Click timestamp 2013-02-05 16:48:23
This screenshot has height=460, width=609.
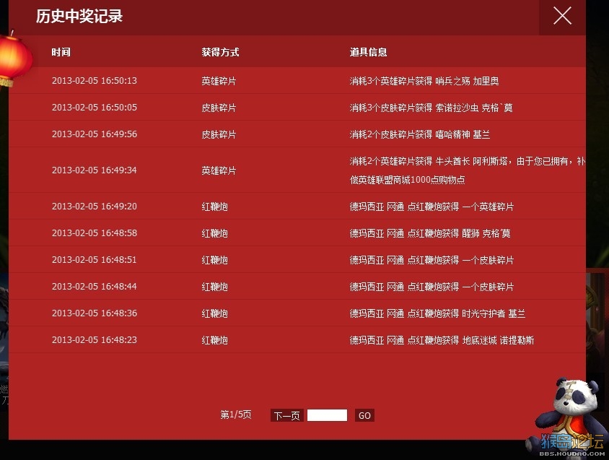pos(95,340)
